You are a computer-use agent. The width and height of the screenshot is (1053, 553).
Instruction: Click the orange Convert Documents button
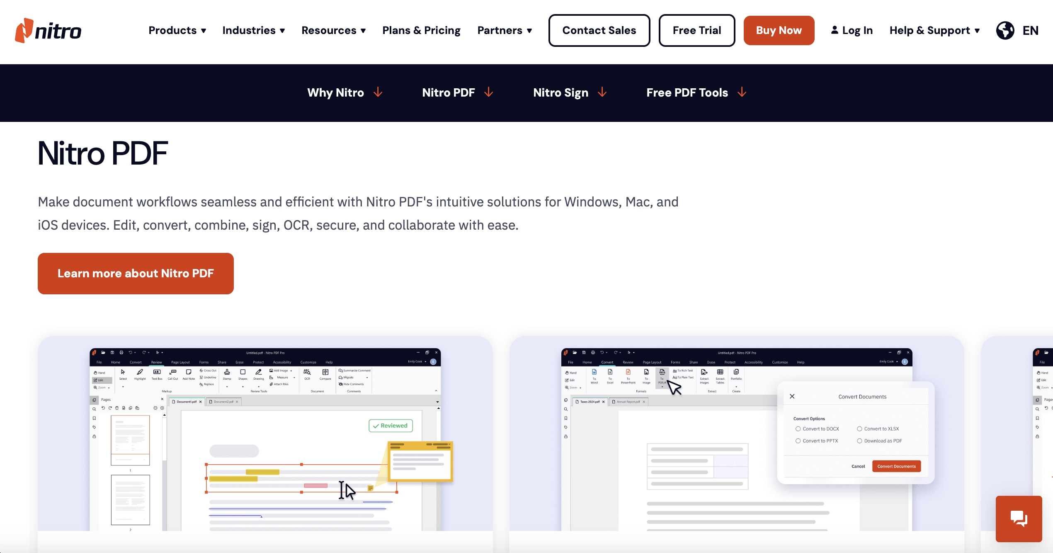[896, 466]
